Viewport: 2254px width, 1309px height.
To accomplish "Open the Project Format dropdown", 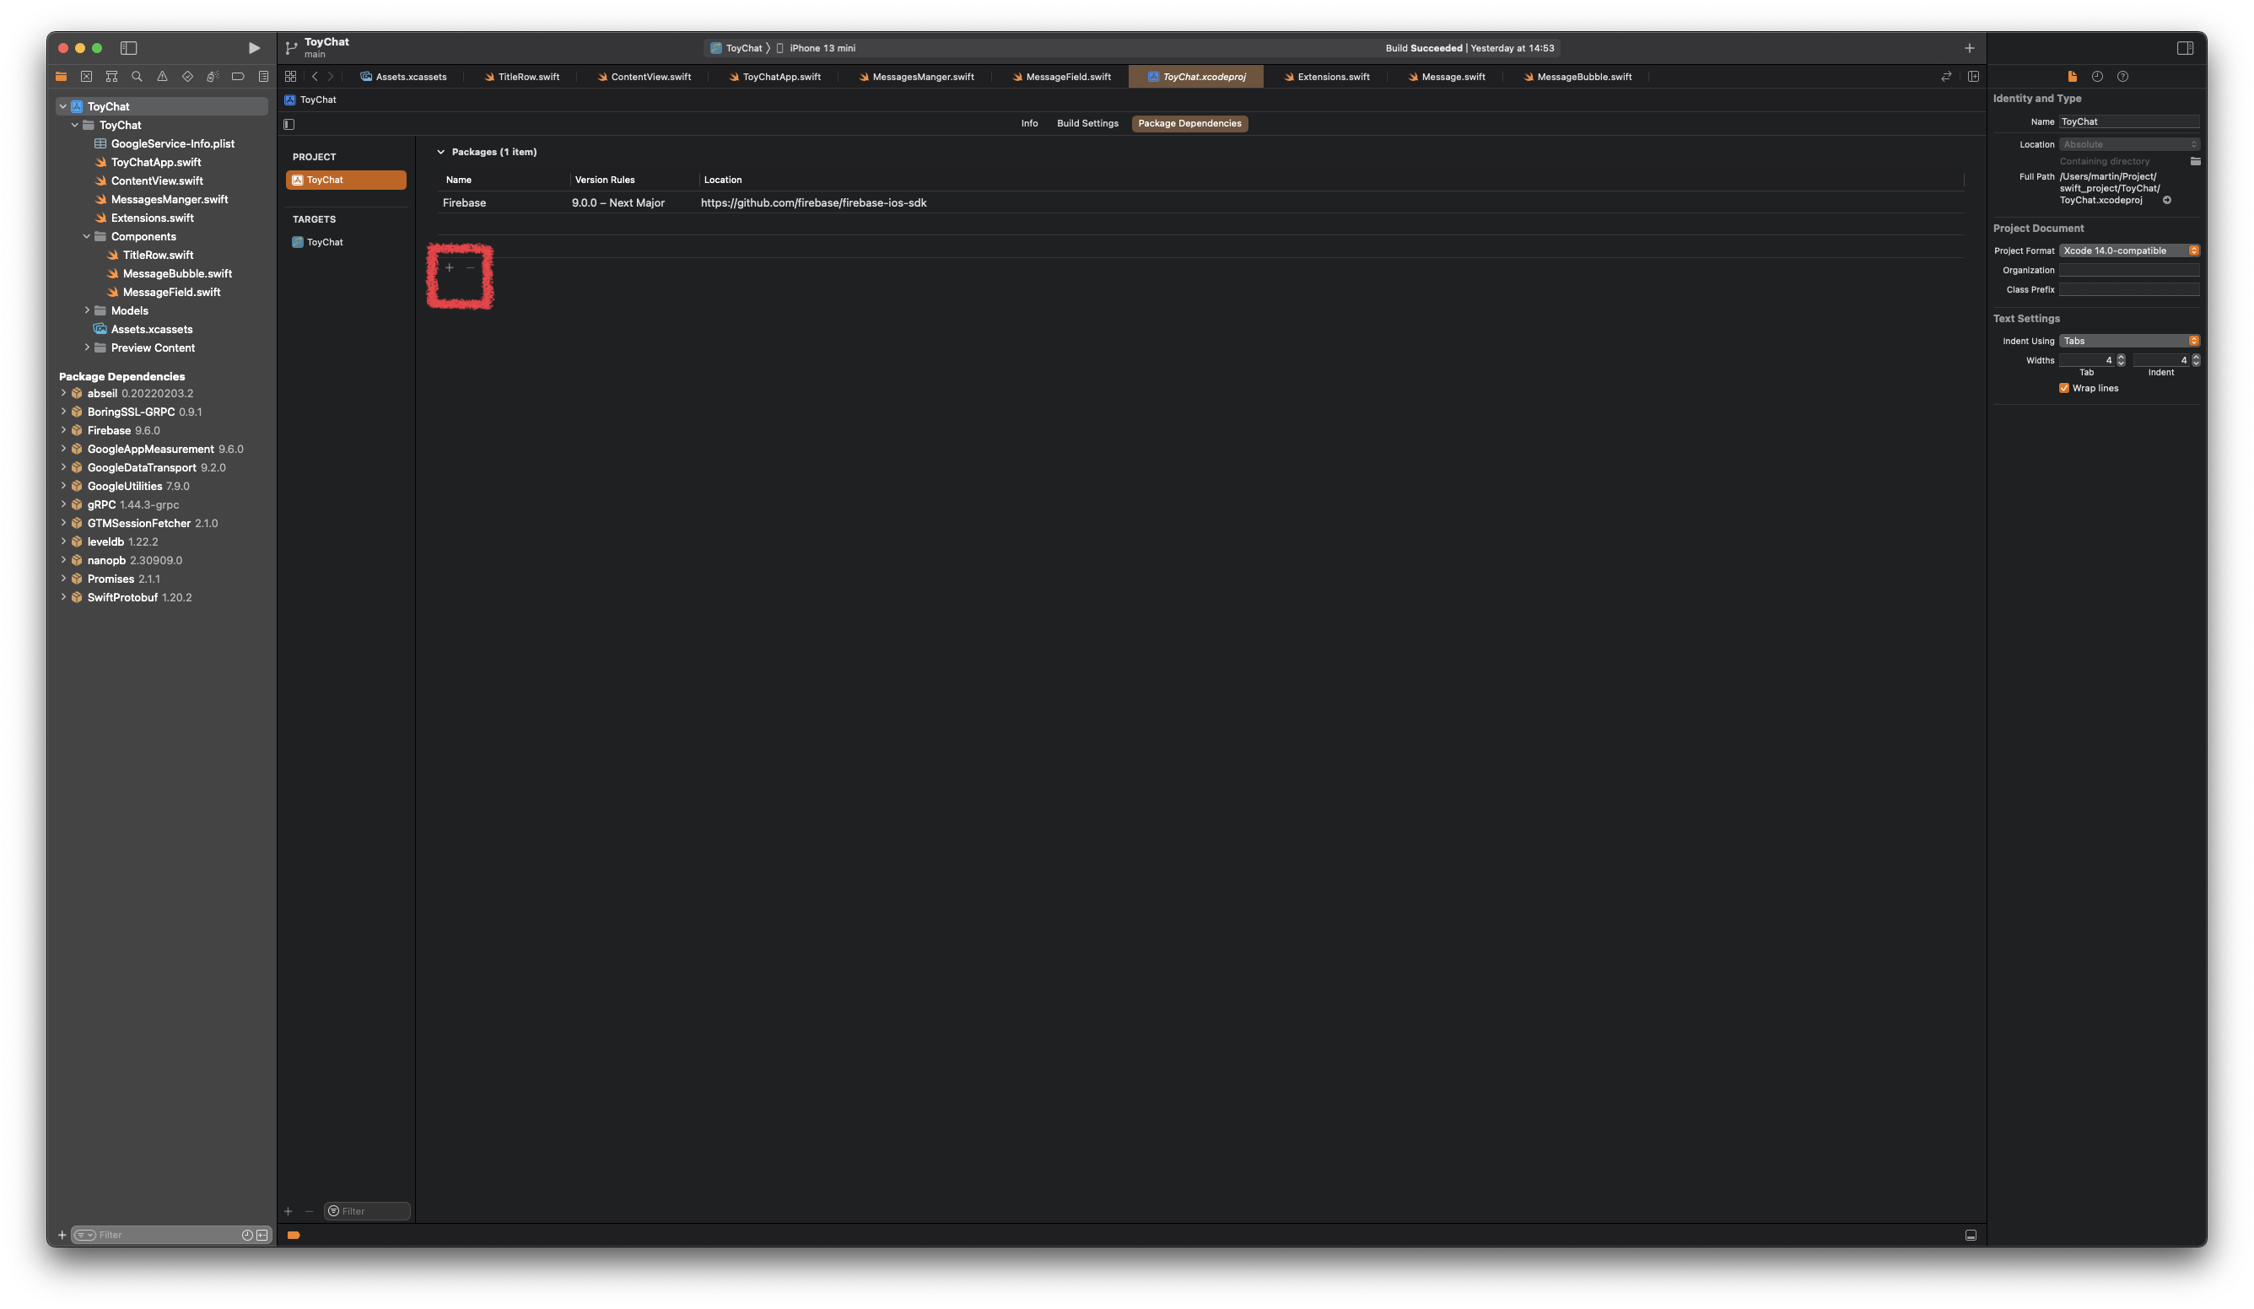I will (2127, 250).
